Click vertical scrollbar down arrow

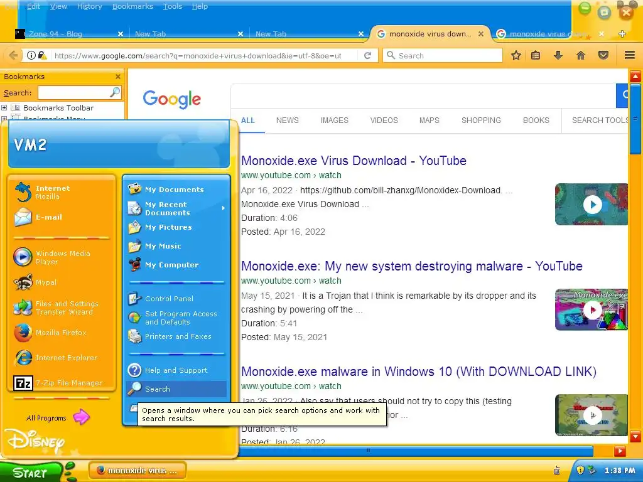tap(635, 437)
